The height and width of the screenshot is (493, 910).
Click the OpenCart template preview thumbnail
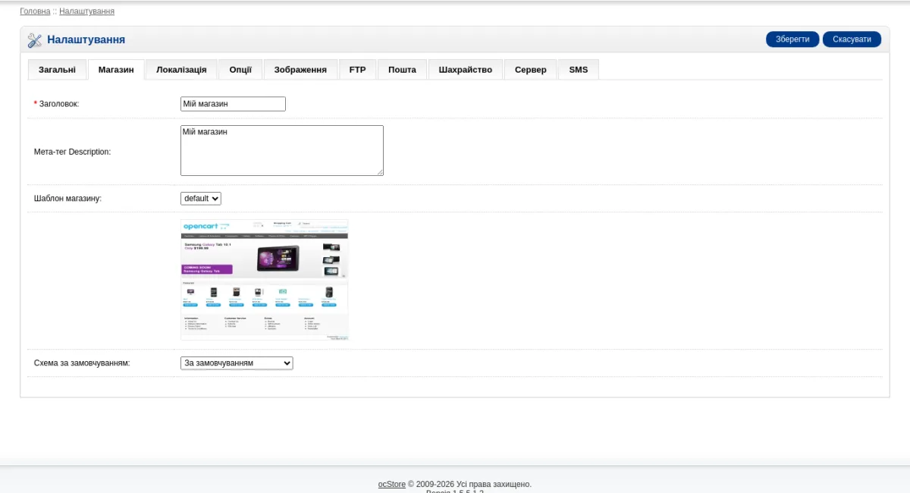(x=265, y=280)
